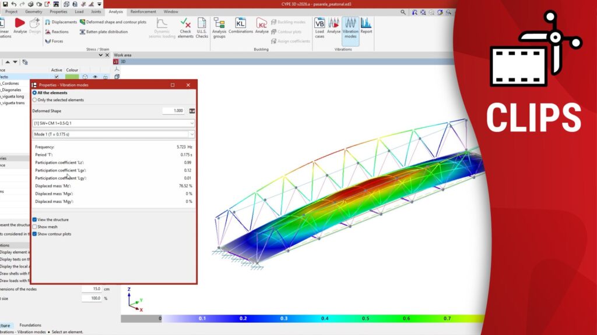597x335 pixels.
Task: Click the green layer colour swatch
Action: [x=72, y=77]
